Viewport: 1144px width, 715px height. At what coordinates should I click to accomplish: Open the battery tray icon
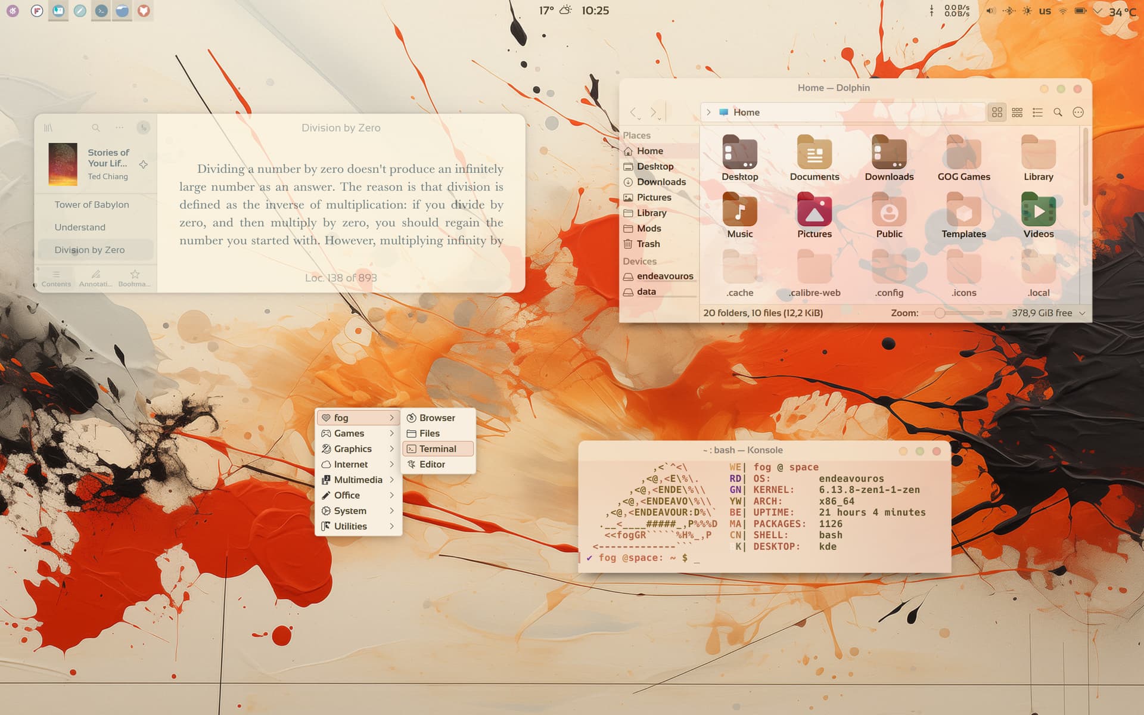(x=1080, y=11)
